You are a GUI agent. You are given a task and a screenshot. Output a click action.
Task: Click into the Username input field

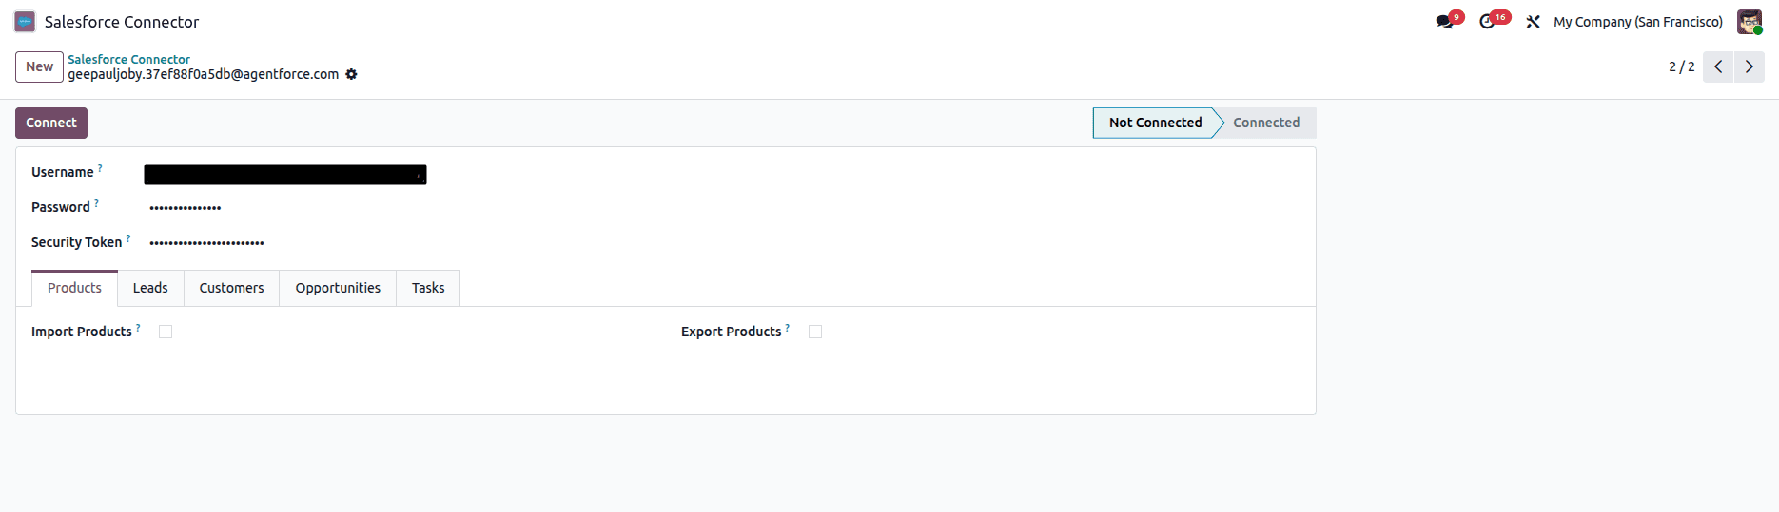pos(285,174)
